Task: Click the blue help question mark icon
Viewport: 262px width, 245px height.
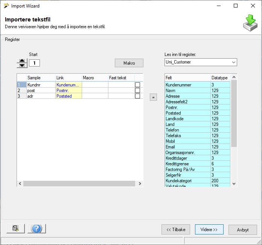Action: pyautogui.click(x=37, y=228)
